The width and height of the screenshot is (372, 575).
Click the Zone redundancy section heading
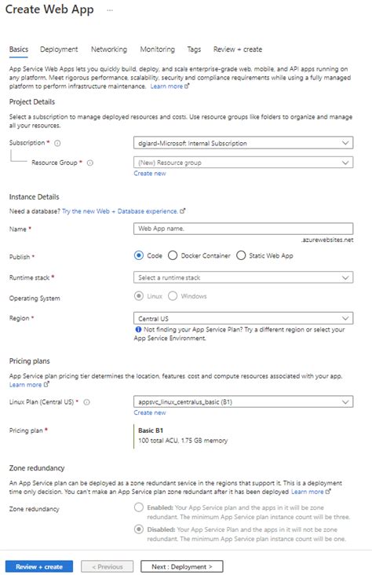coord(37,468)
